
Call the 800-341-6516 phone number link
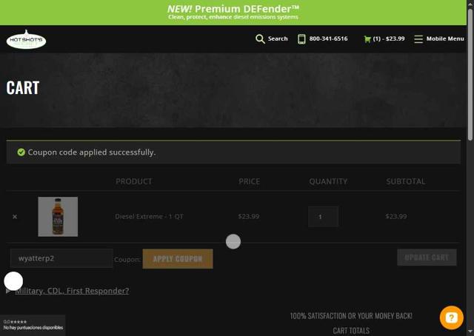click(x=328, y=38)
